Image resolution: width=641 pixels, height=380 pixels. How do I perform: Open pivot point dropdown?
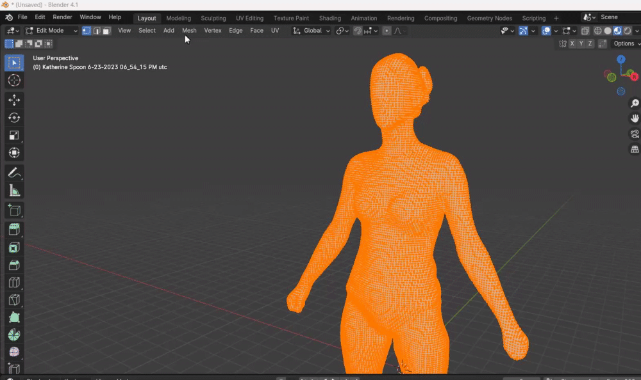pos(342,31)
